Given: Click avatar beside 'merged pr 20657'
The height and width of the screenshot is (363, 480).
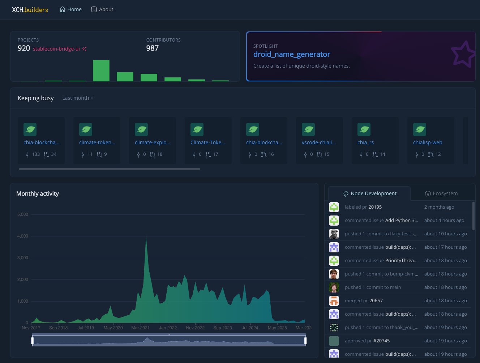Looking at the screenshot, I should [x=334, y=301].
